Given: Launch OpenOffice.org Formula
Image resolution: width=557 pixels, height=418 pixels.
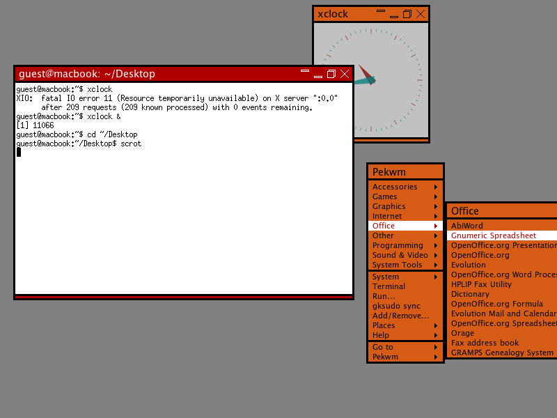Looking at the screenshot, I should (502, 304).
